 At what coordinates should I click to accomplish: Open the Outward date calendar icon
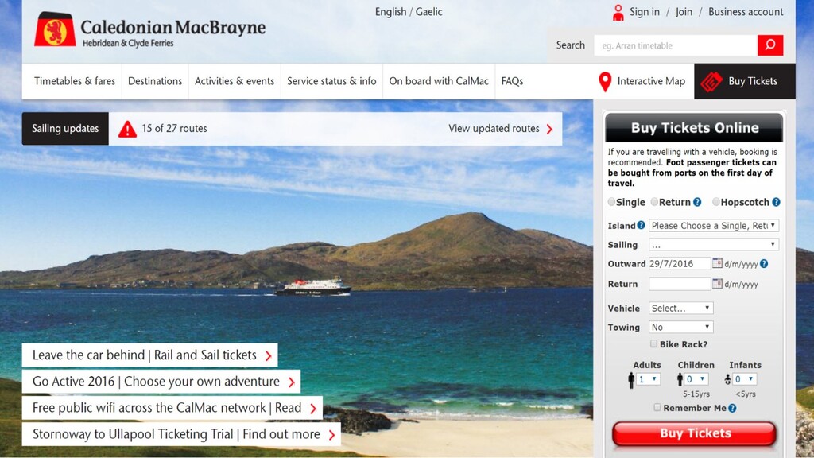(x=717, y=263)
